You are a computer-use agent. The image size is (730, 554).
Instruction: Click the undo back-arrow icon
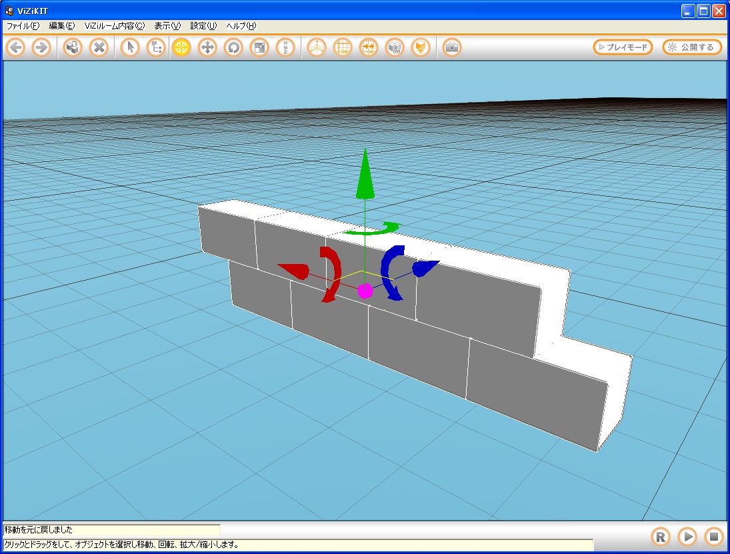[x=16, y=47]
